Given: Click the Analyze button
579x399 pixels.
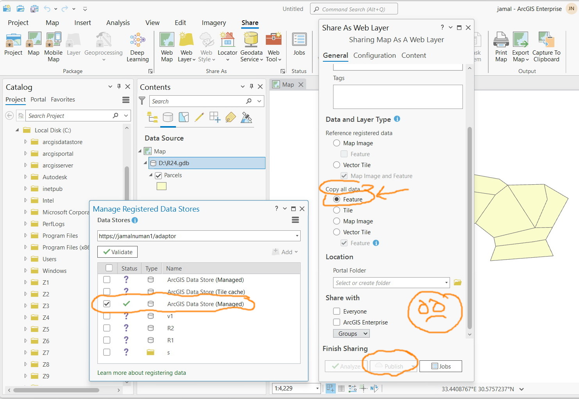Looking at the screenshot, I should click(x=346, y=366).
